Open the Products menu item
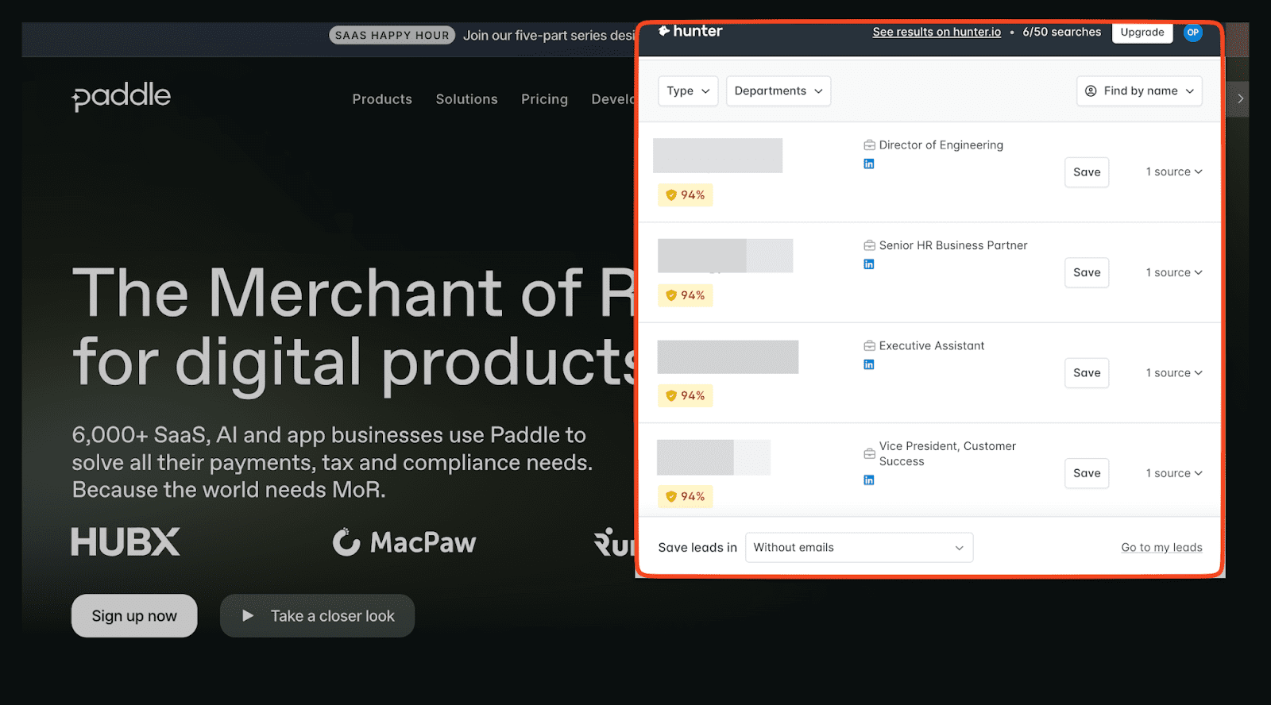 pyautogui.click(x=382, y=99)
